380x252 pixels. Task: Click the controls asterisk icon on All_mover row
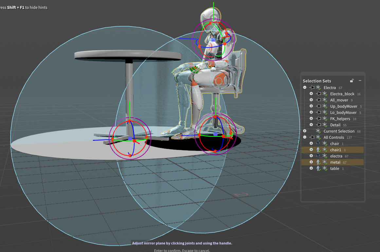click(x=325, y=100)
